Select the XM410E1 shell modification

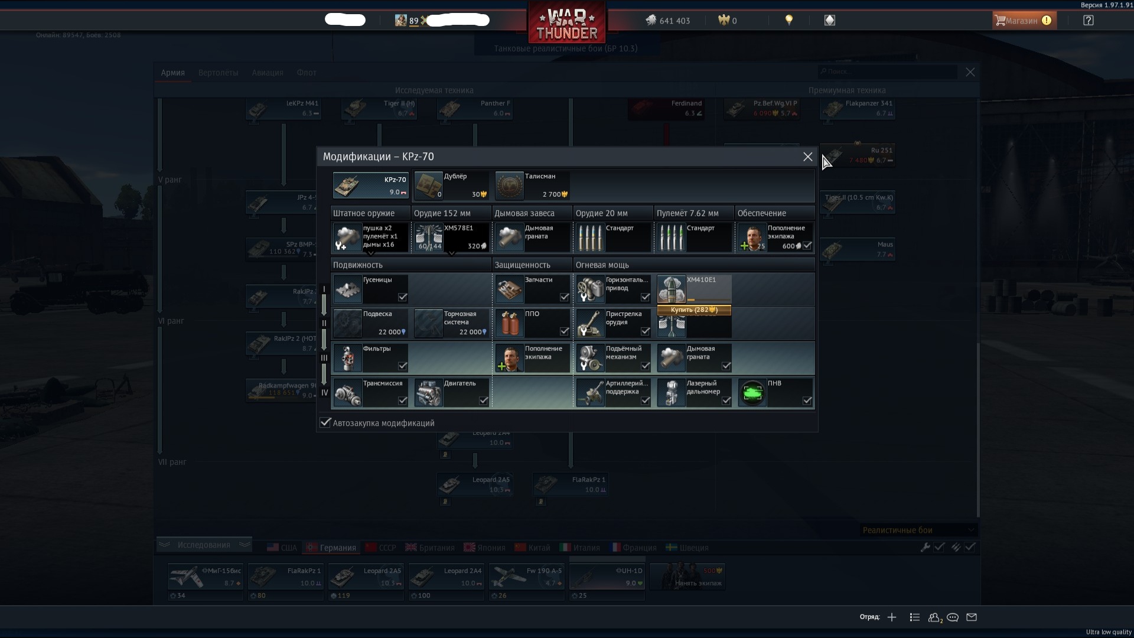click(694, 289)
